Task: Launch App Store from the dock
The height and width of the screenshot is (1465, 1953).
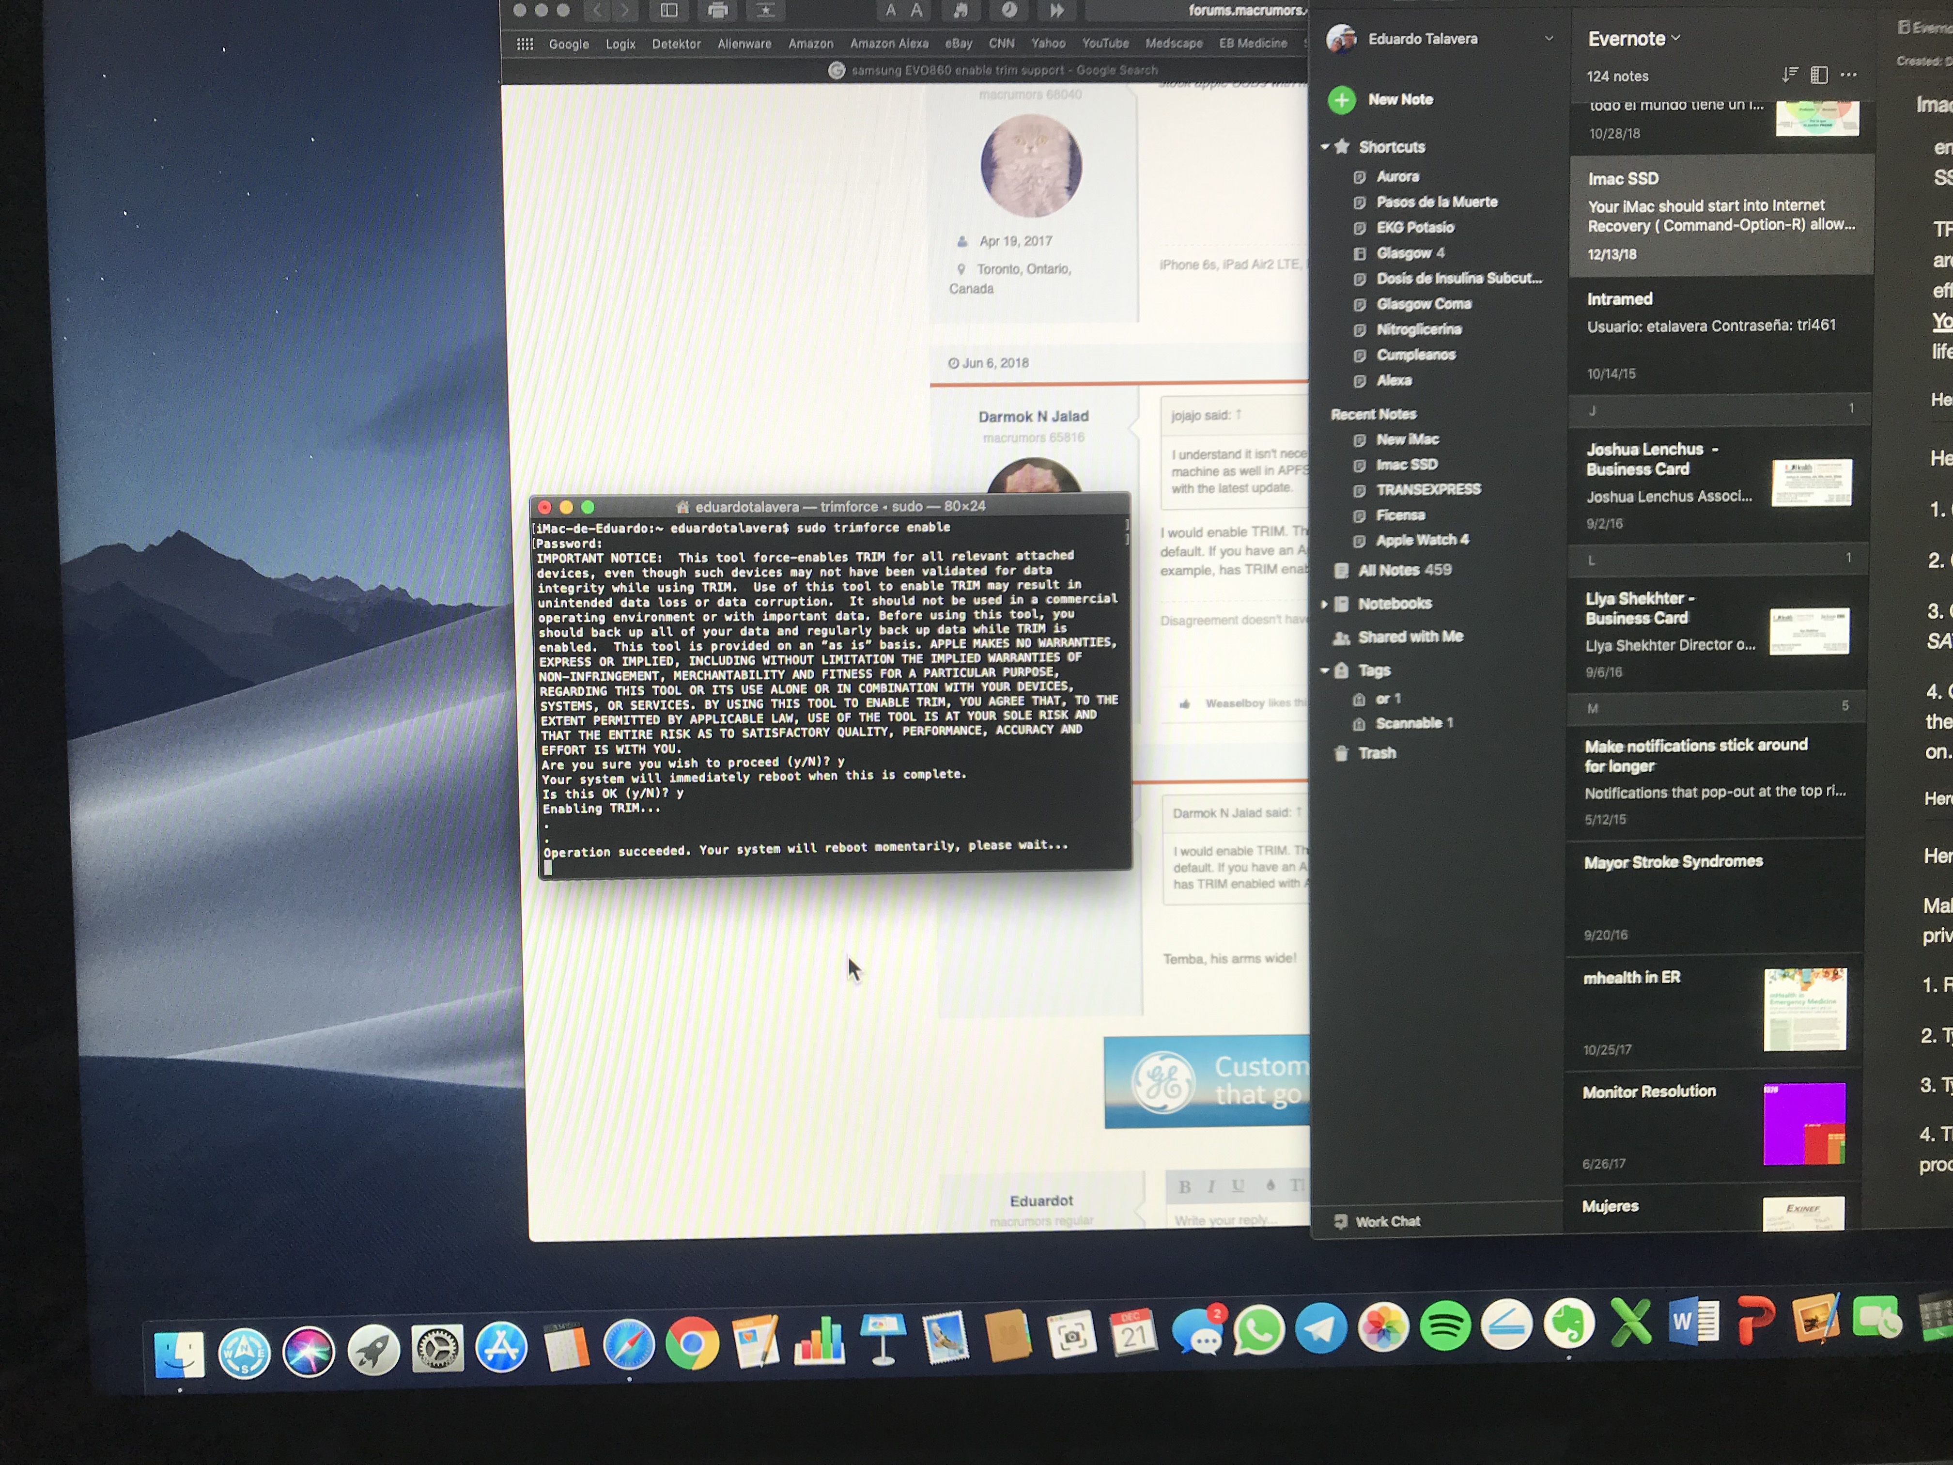Action: (501, 1348)
